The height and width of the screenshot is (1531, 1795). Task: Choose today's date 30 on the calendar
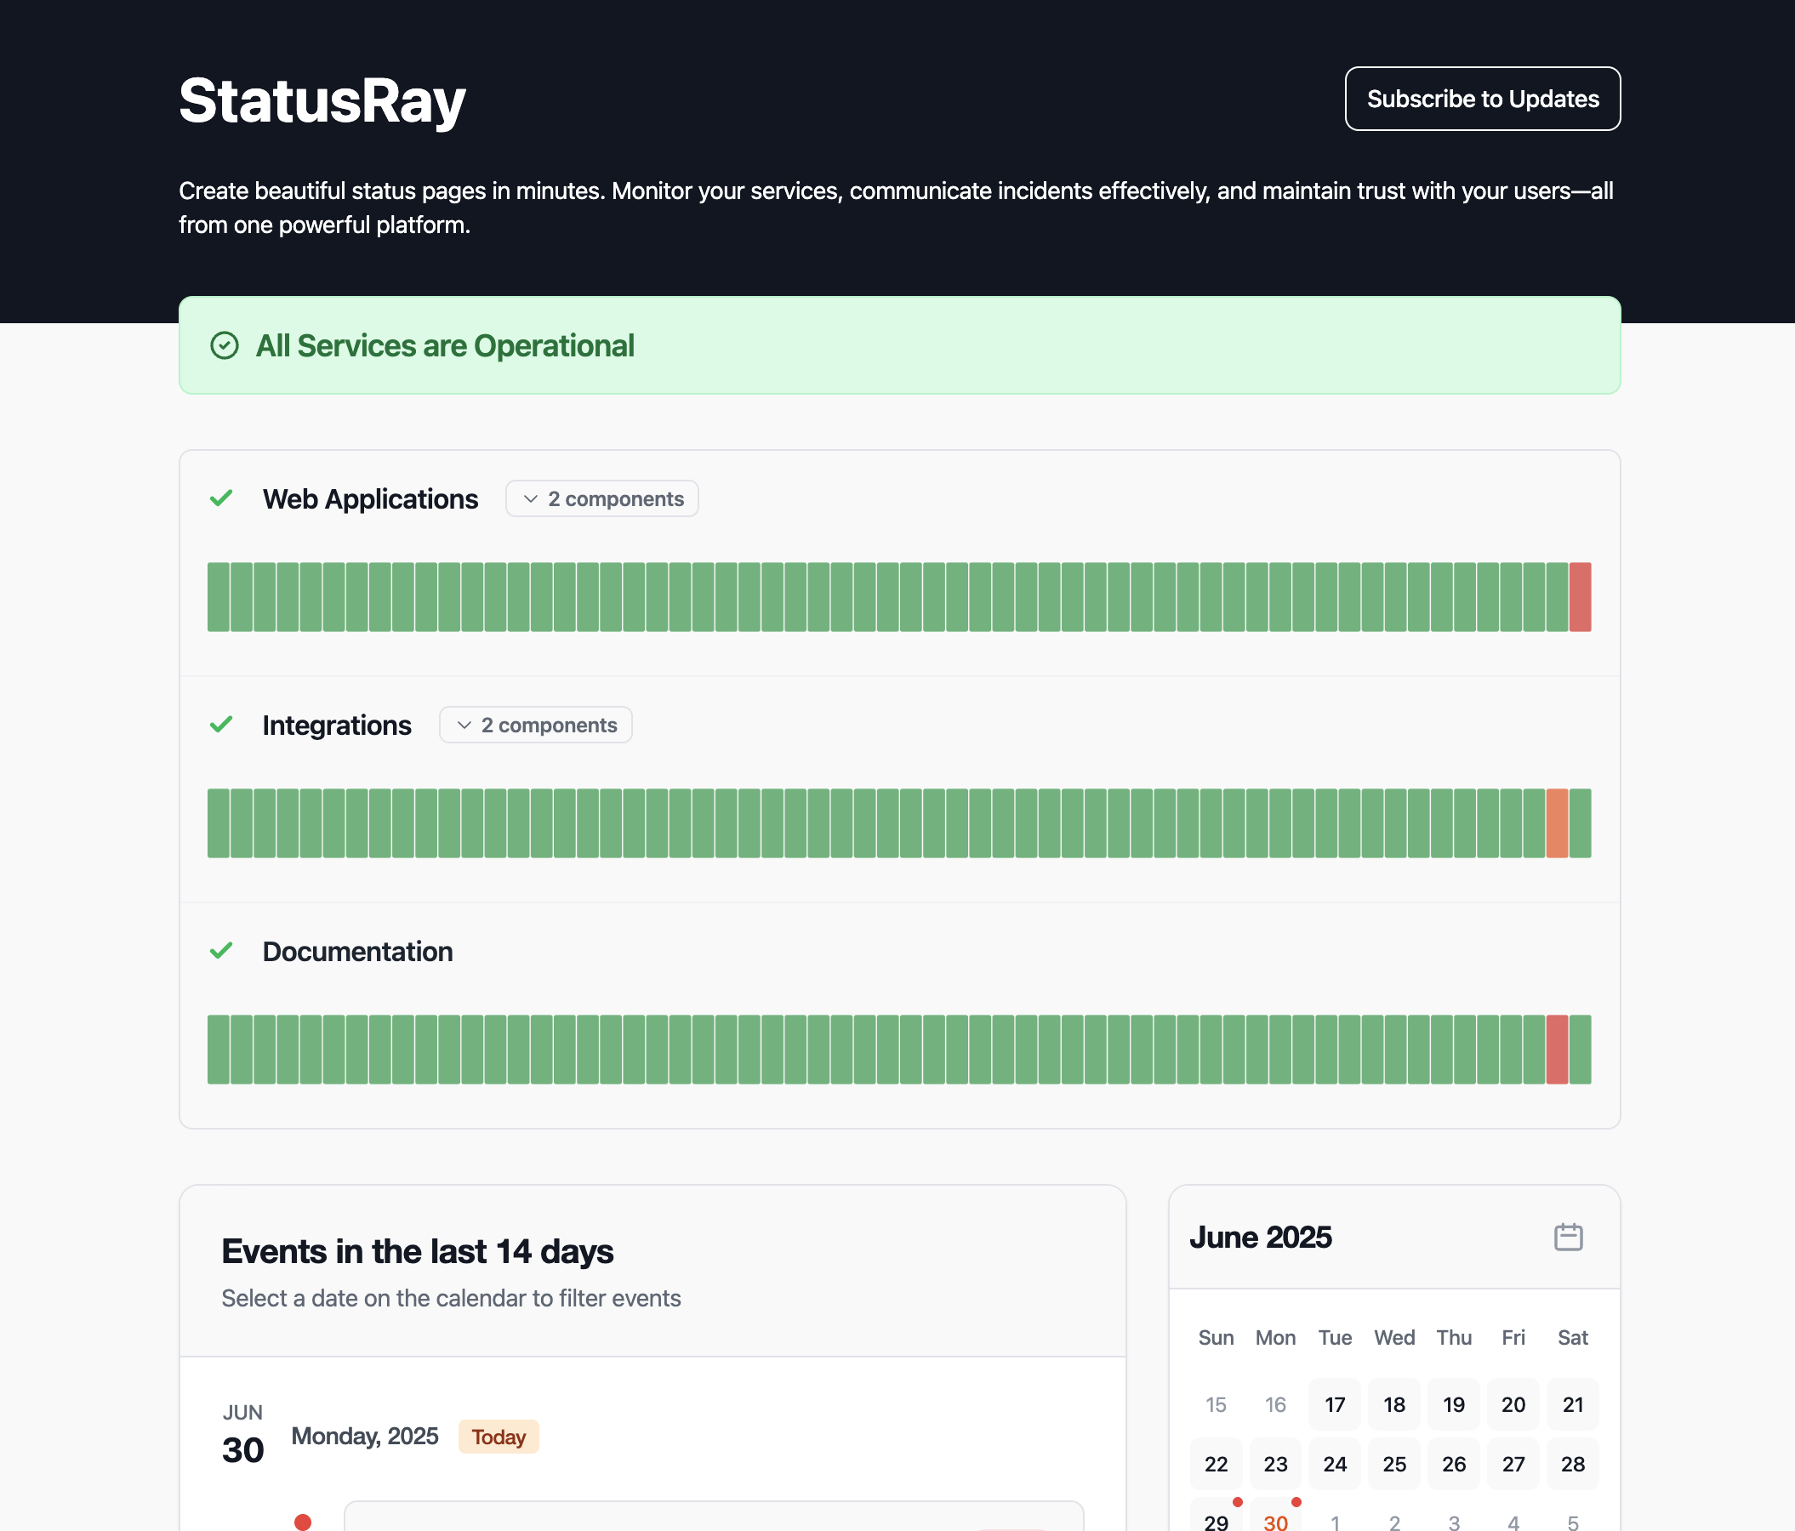1275,1517
